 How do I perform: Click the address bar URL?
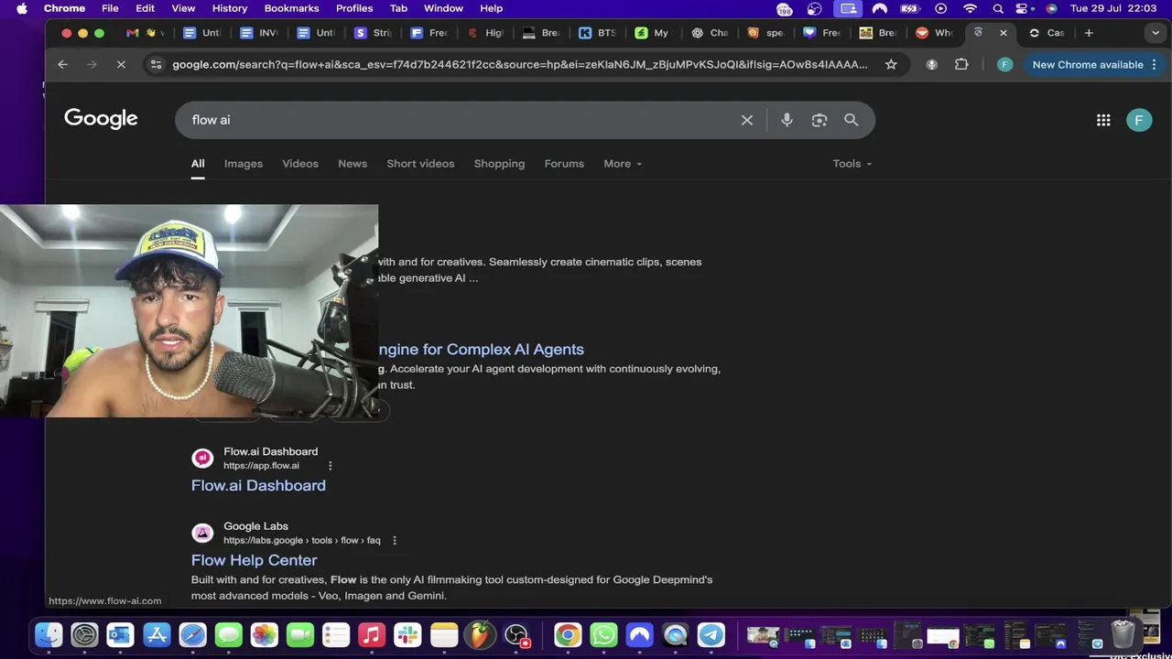click(520, 64)
